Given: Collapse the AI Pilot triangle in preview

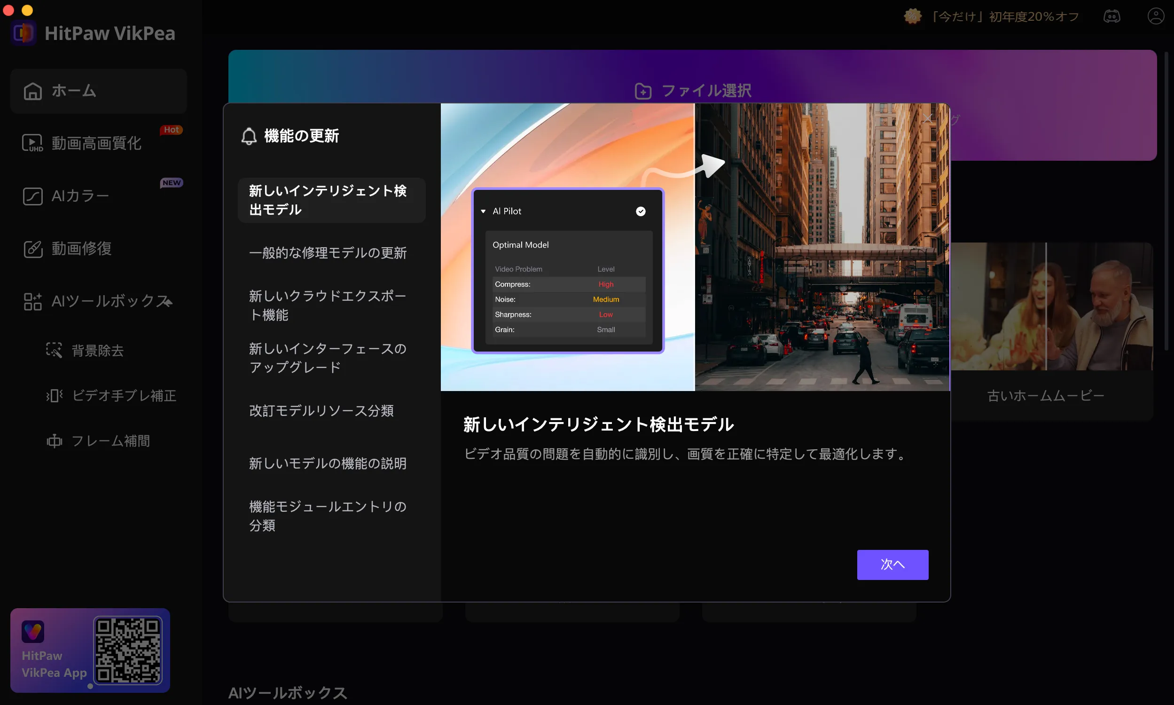Looking at the screenshot, I should point(483,211).
